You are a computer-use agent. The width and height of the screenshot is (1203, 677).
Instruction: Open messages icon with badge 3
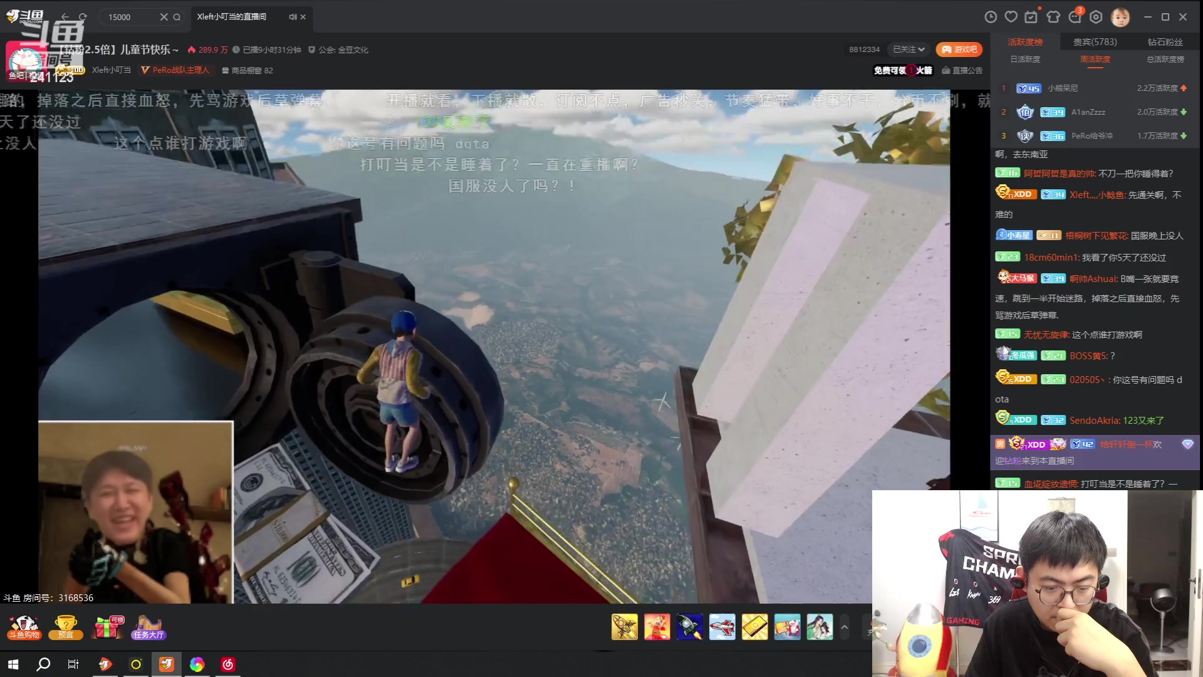point(1075,17)
